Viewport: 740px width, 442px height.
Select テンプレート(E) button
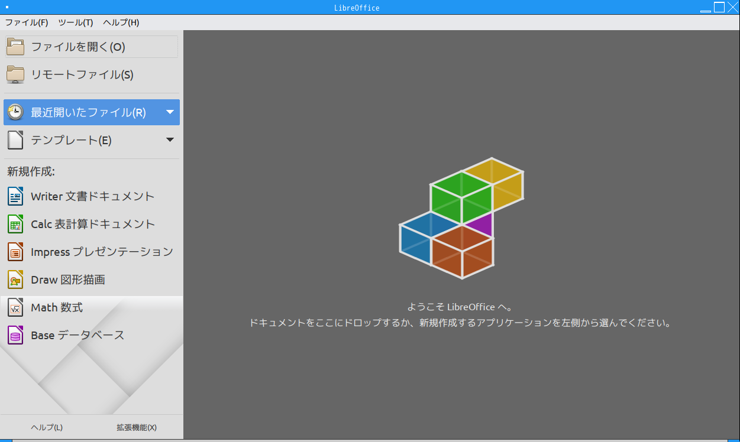point(91,140)
